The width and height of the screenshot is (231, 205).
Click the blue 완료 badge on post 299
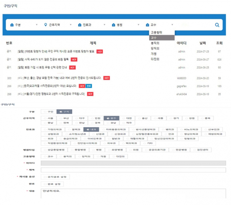(x=89, y=86)
